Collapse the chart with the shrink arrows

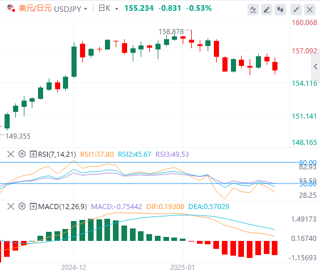pyautogui.click(x=296, y=10)
